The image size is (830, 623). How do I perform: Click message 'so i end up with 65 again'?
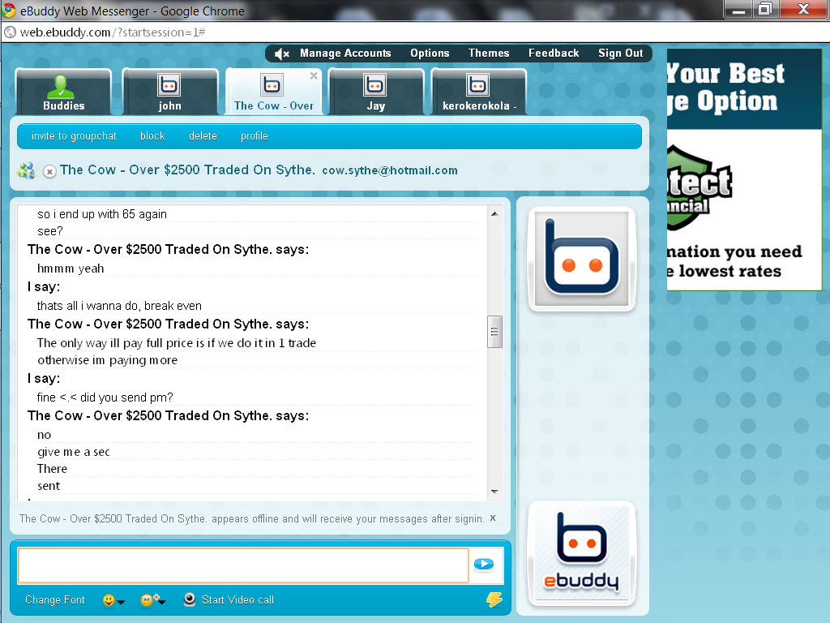point(101,214)
